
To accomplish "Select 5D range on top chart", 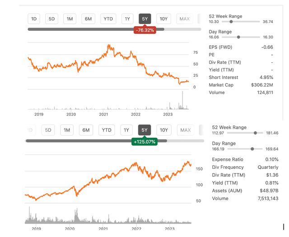I will coord(51,19).
